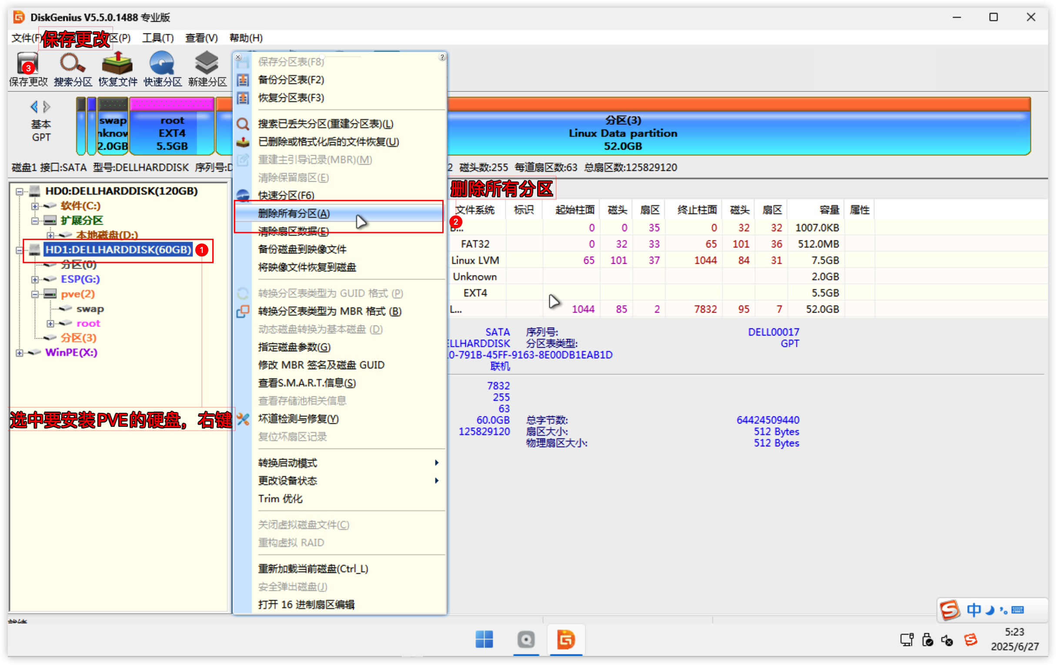Click the backup partition table (F2) icon

click(243, 80)
